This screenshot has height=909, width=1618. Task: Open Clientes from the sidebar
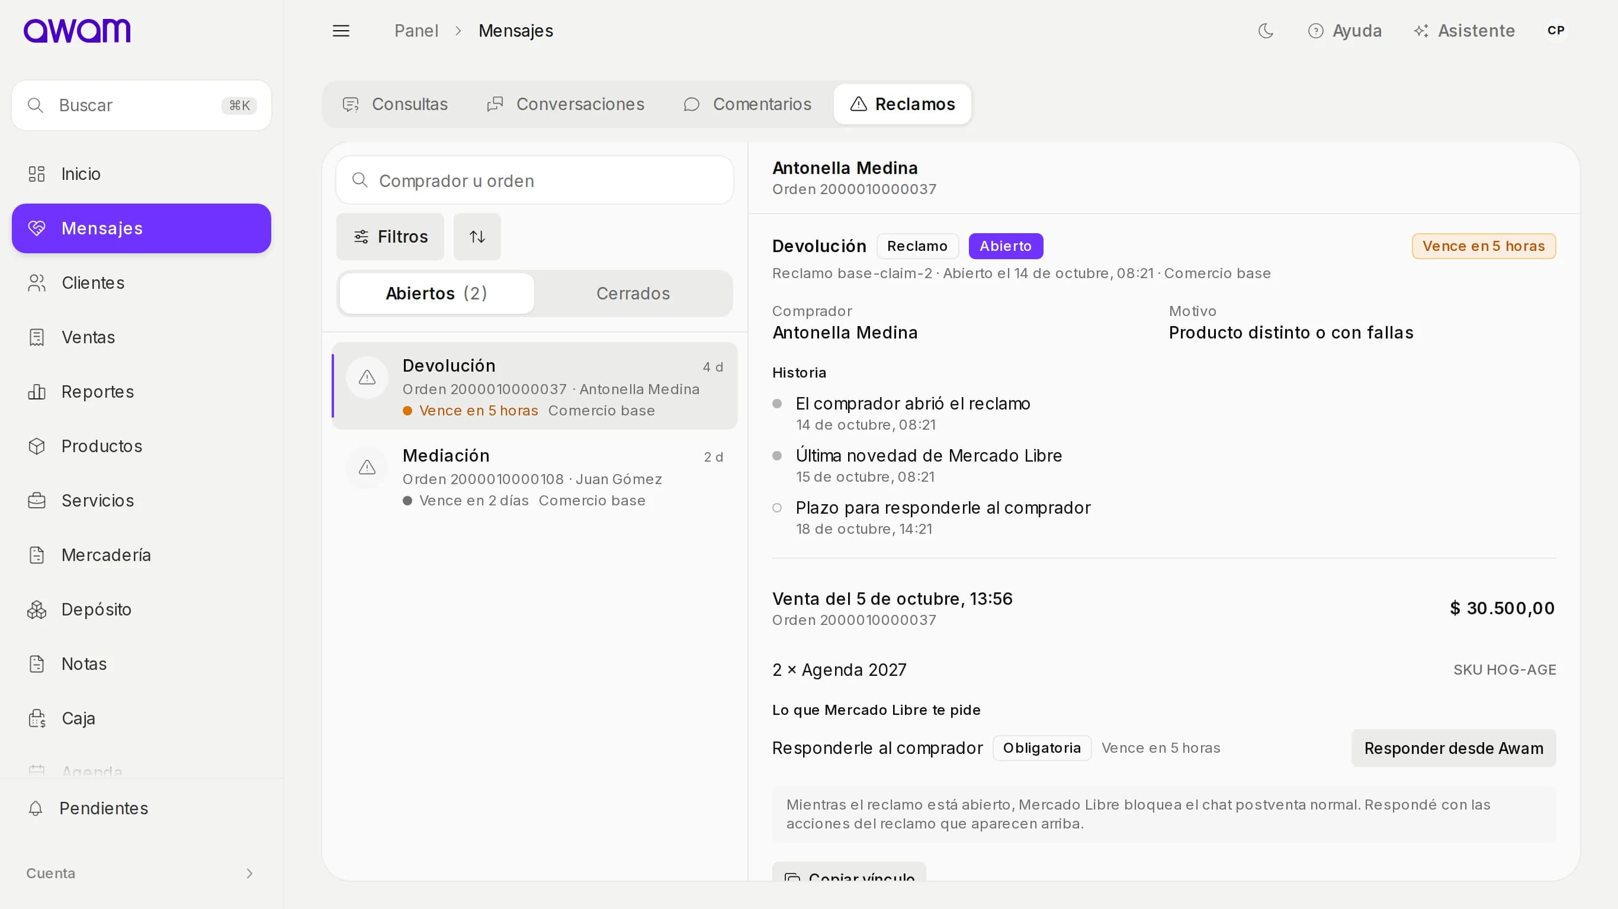coord(142,283)
